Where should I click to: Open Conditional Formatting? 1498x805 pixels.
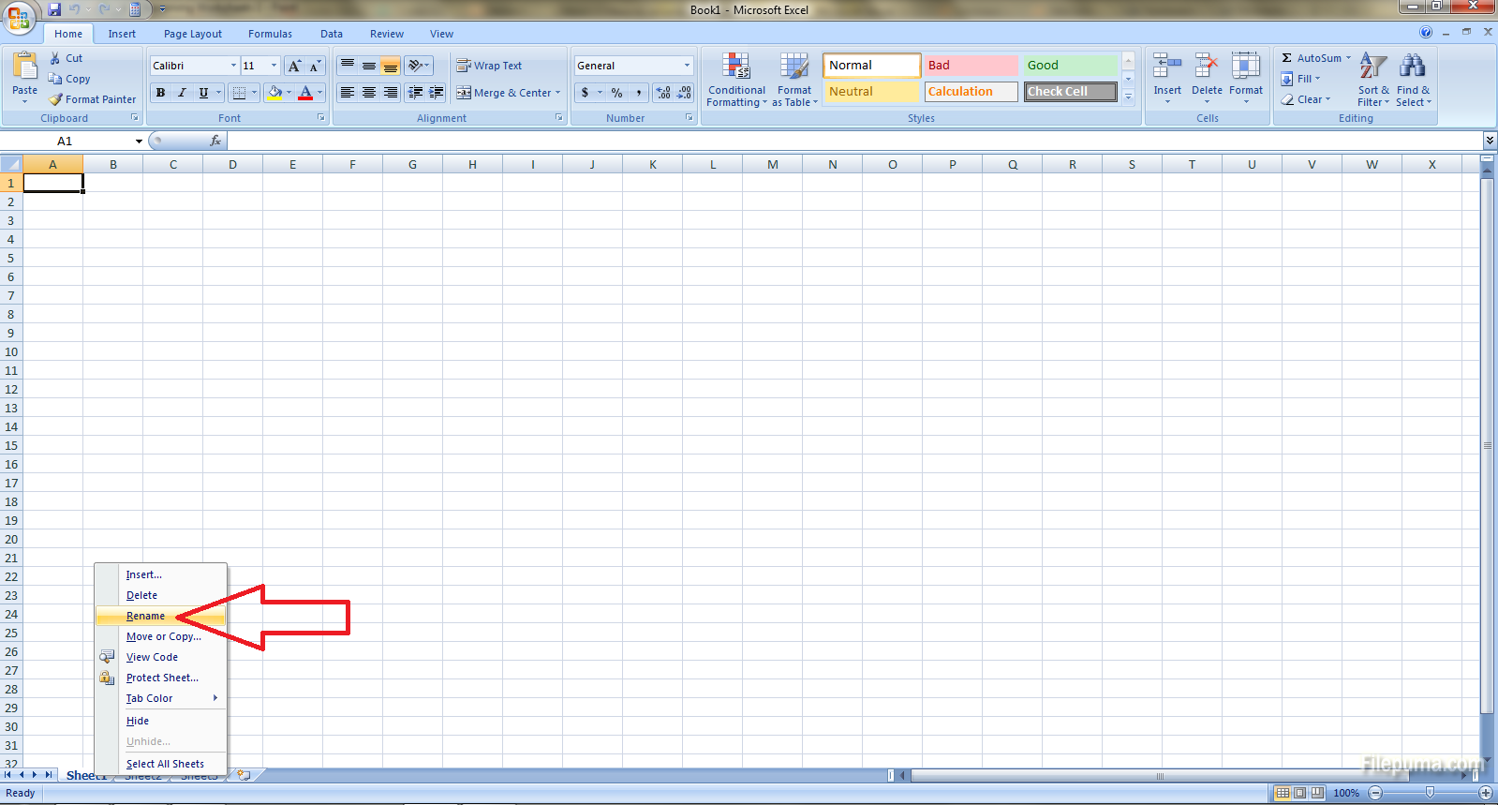[x=736, y=80]
